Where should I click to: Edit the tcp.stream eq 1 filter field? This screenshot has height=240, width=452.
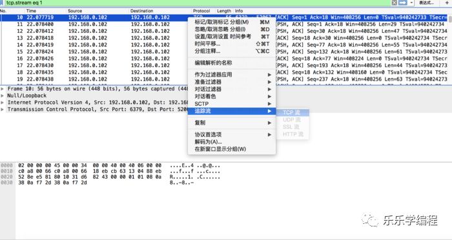pos(196,3)
